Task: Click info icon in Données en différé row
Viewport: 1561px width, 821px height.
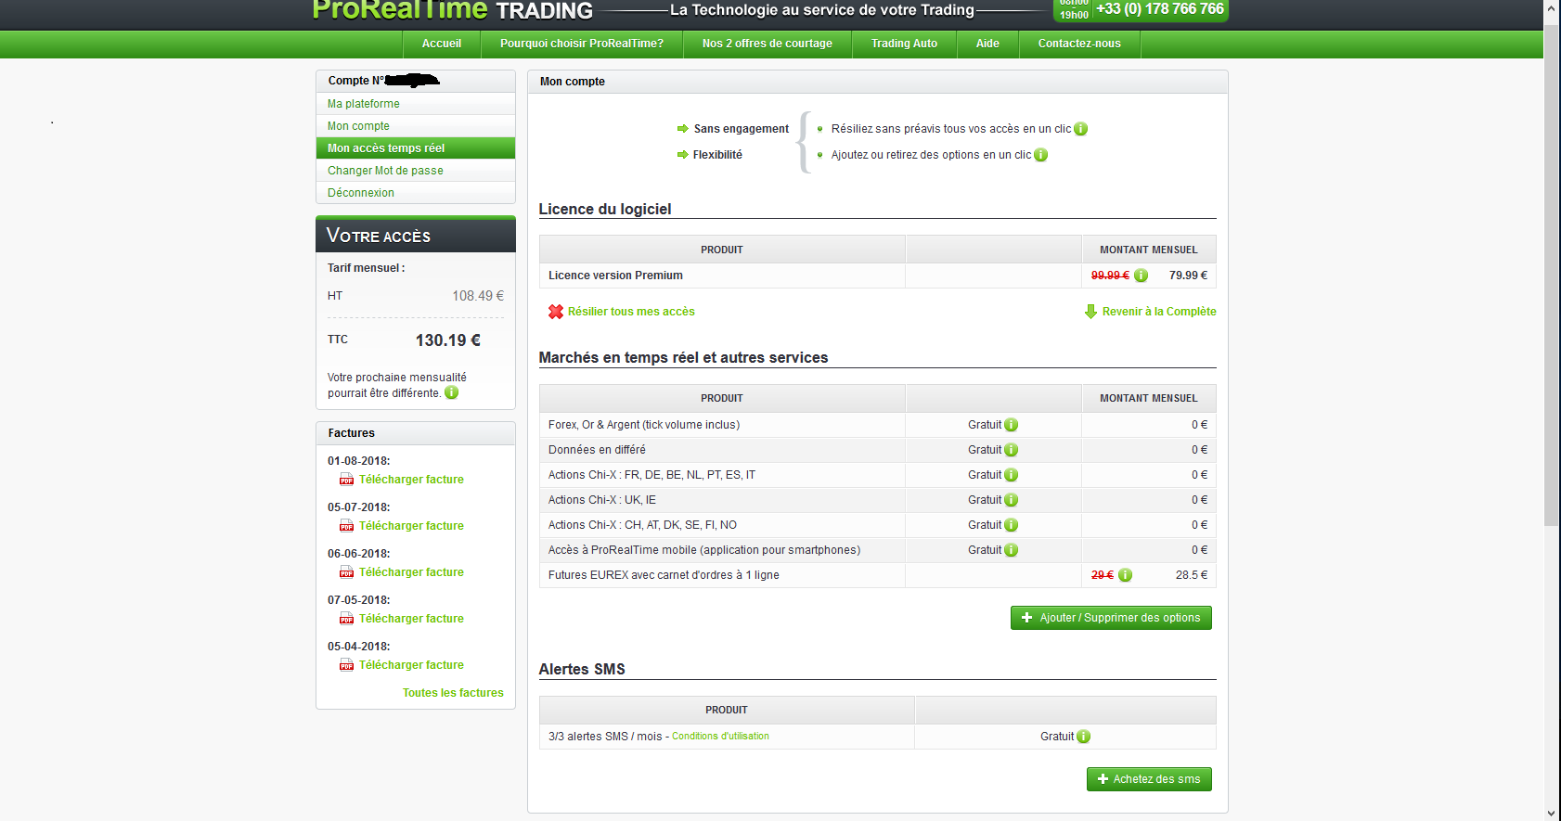Action: [1012, 450]
